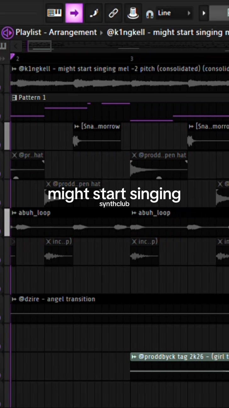Screen dimensions: 229x408
Task: Click the magnet snap icon
Action: (x=150, y=14)
